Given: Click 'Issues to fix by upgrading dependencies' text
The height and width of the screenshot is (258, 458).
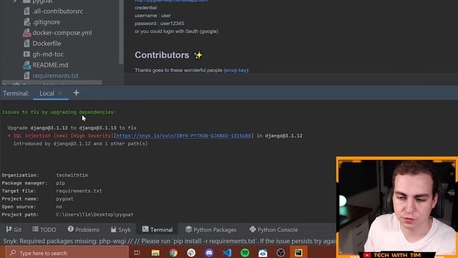Looking at the screenshot, I should [59, 112].
